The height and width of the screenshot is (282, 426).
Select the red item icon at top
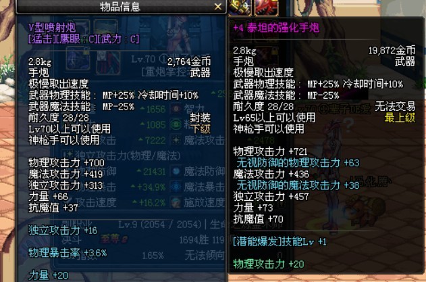[x=267, y=7]
